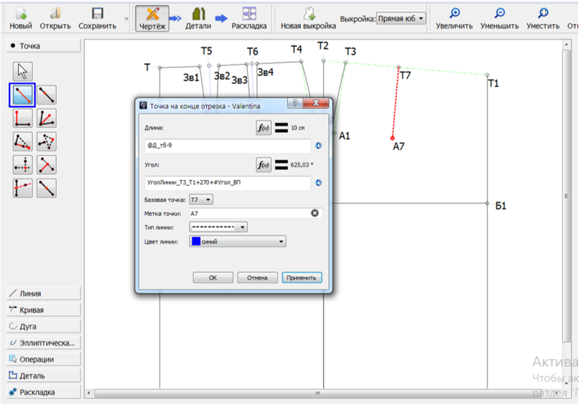Select the point from X and Y tool
Image resolution: width=579 pixels, height=404 pixels.
click(23, 165)
